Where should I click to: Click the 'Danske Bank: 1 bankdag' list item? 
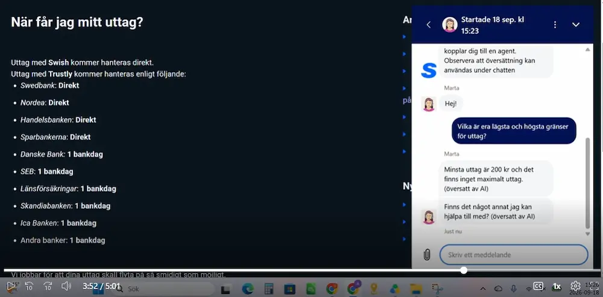click(x=62, y=154)
